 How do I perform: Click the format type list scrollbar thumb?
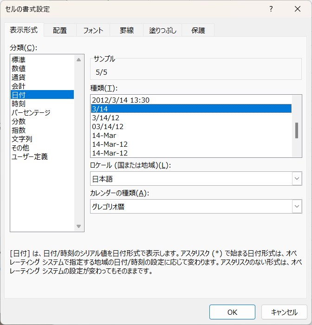(x=297, y=130)
